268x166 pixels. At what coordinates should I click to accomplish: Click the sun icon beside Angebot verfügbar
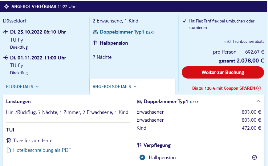click(x=6, y=6)
